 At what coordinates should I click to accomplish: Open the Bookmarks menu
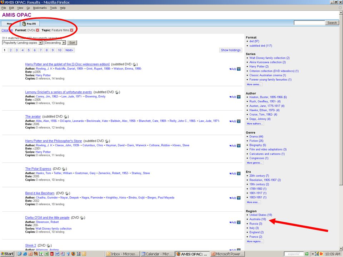(40, 8)
